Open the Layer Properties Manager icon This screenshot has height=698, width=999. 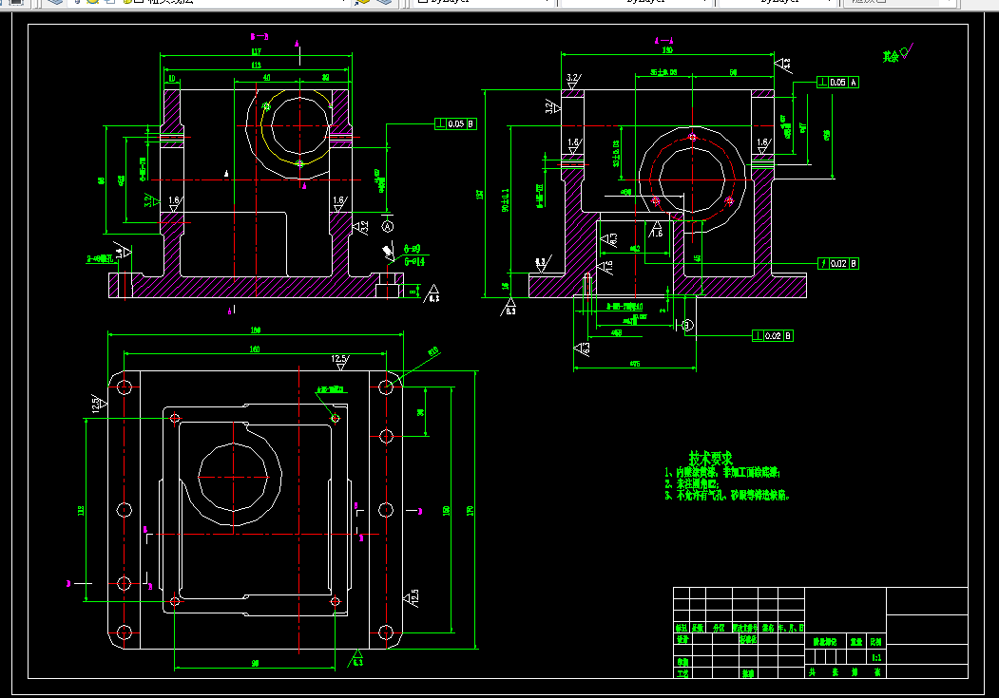click(55, 2)
